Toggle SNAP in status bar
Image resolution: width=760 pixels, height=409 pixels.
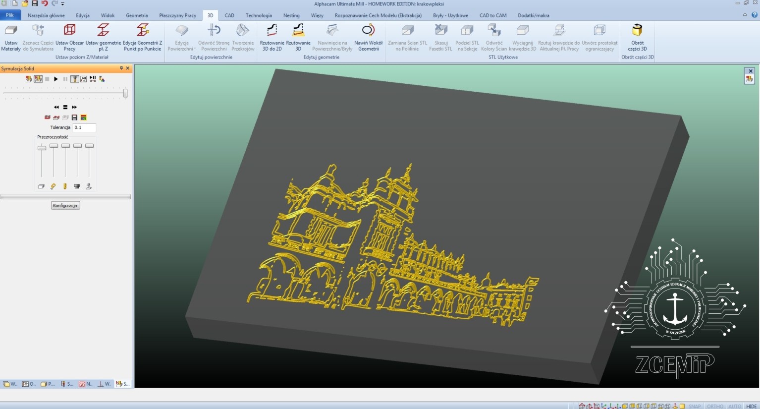point(695,406)
